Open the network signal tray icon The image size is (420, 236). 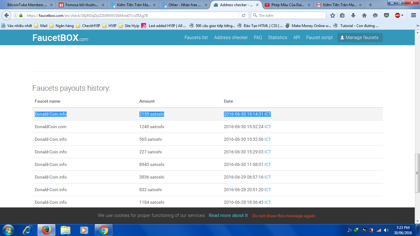pos(379,230)
